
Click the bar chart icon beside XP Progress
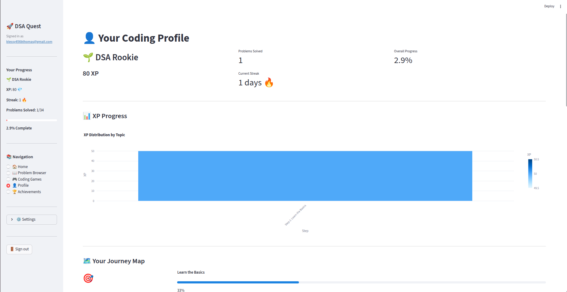tap(87, 116)
